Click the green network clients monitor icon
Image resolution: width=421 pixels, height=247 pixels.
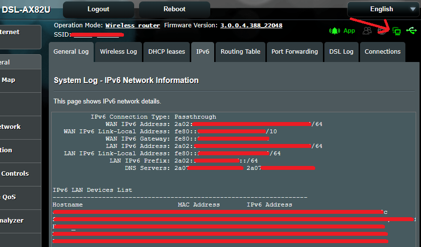point(397,31)
